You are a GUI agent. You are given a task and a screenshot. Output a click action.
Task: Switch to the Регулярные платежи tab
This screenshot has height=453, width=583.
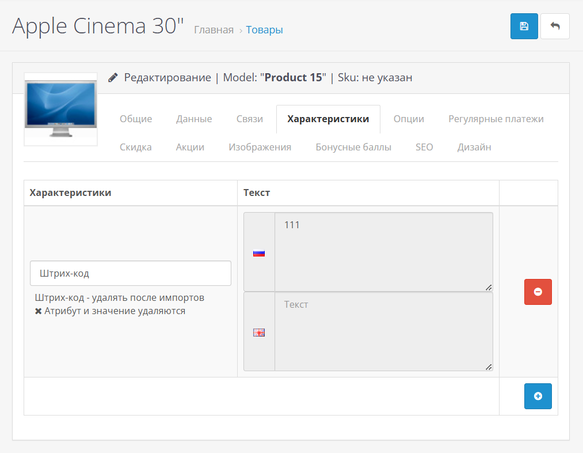click(x=496, y=119)
